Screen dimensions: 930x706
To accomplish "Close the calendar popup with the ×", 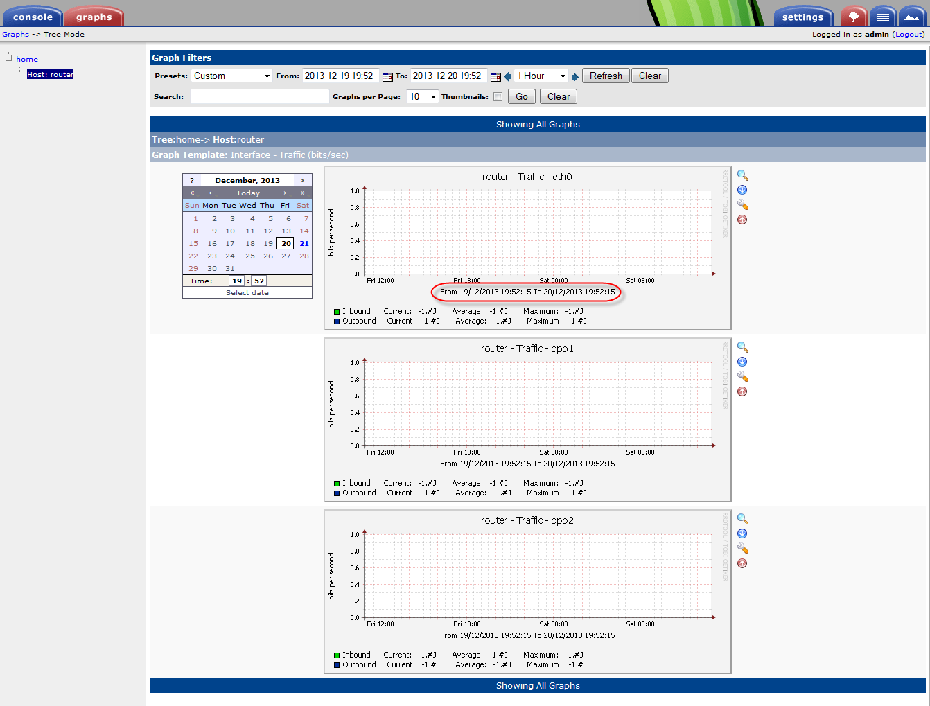I will 303,180.
